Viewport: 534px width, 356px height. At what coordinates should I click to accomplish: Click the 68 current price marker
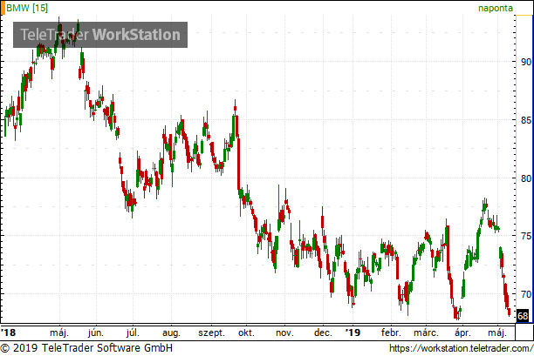[523, 316]
